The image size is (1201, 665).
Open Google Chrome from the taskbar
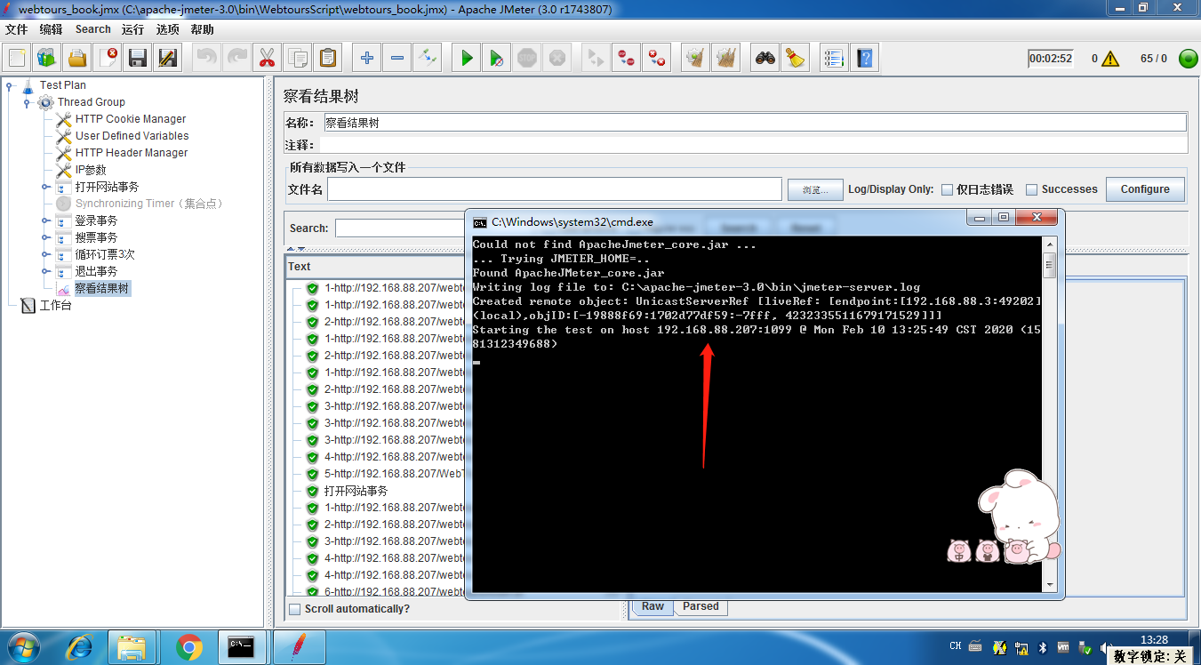(x=188, y=647)
